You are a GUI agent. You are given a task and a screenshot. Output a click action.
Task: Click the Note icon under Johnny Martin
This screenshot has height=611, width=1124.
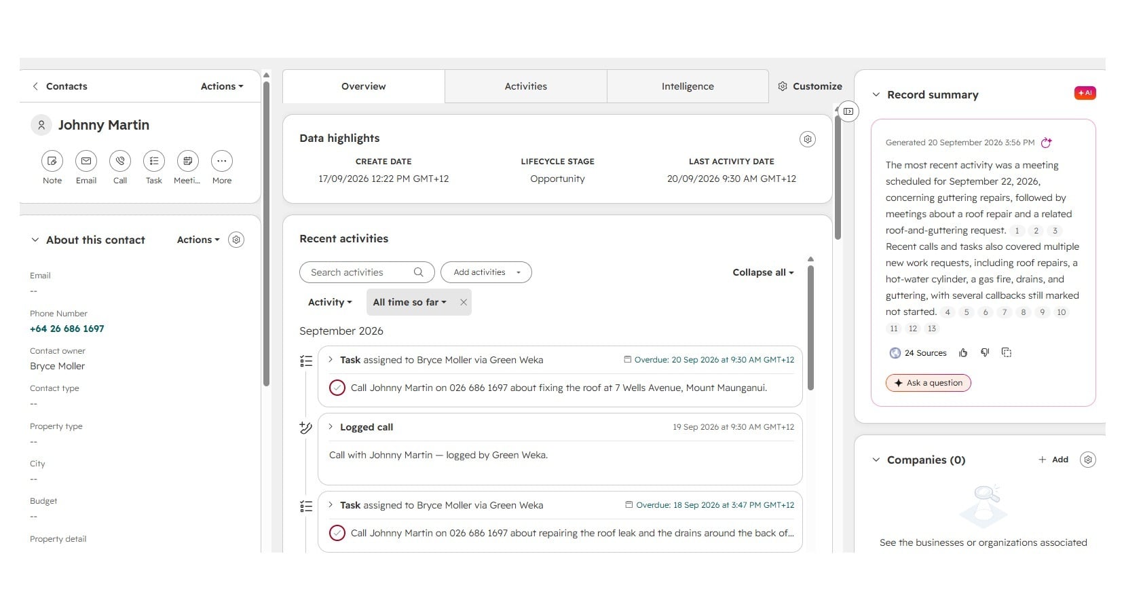pos(52,161)
